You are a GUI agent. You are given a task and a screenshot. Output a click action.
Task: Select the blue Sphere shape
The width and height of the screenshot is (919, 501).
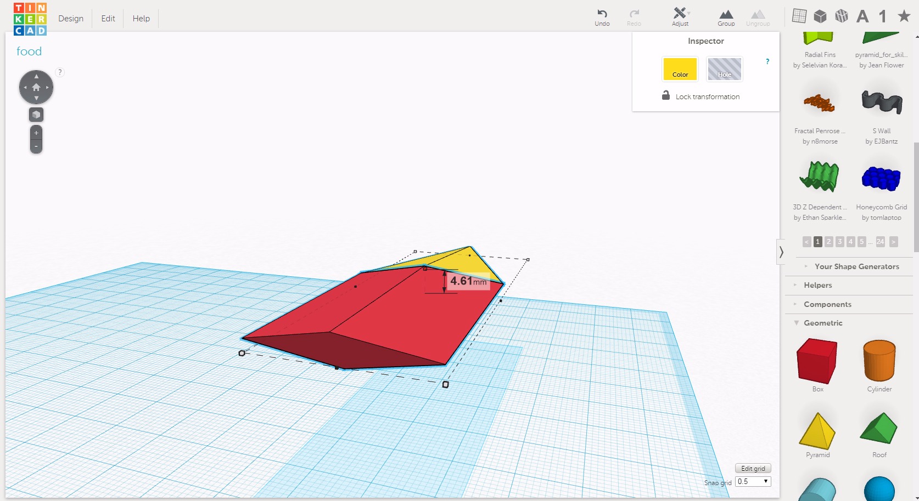[x=879, y=489]
